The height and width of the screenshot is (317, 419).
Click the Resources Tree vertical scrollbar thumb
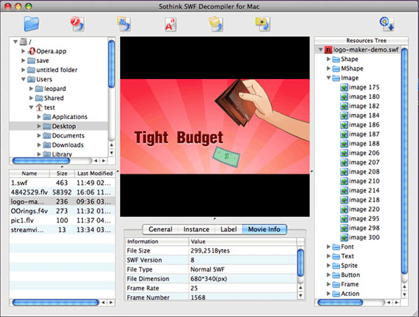[x=404, y=161]
